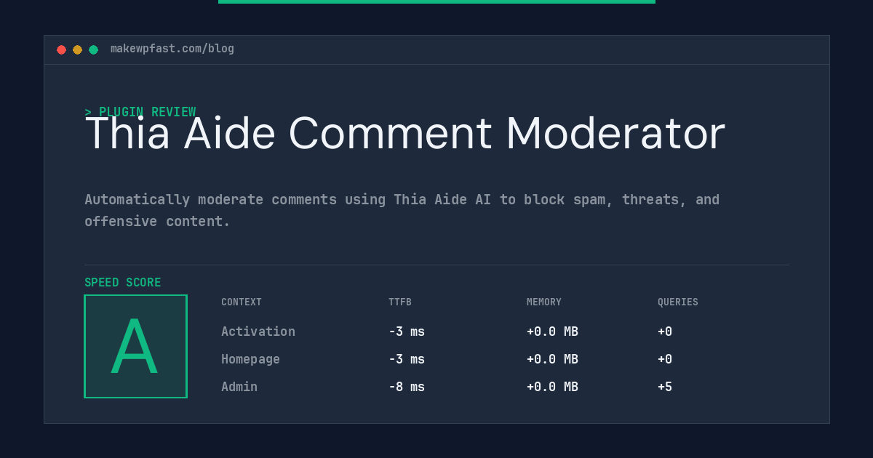Click the grade A score box

[x=135, y=346]
